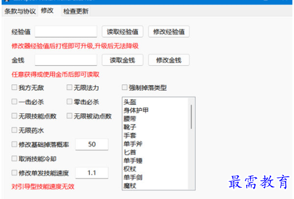Viewport: 294px width, 199px height.
Task: Click the 修改经验值 button
Action: click(x=169, y=31)
